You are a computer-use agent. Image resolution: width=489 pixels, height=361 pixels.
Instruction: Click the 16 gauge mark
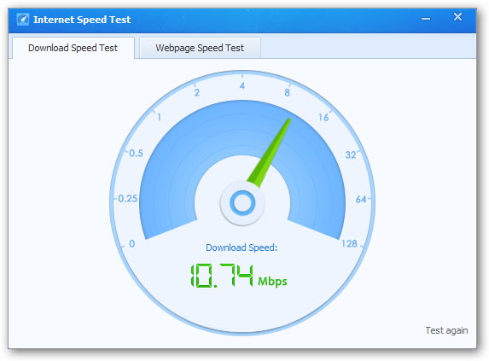click(323, 118)
